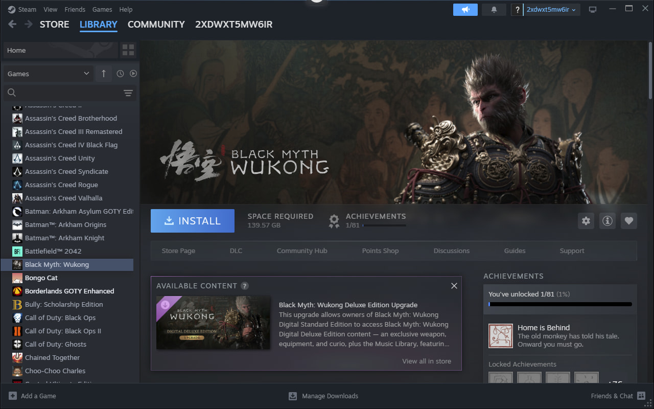Open the Games menu

pyautogui.click(x=102, y=9)
